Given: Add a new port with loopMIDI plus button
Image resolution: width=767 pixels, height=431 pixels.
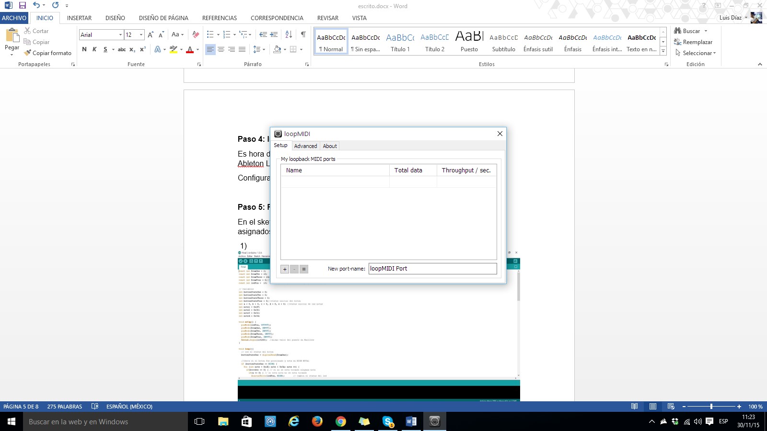Looking at the screenshot, I should point(285,269).
